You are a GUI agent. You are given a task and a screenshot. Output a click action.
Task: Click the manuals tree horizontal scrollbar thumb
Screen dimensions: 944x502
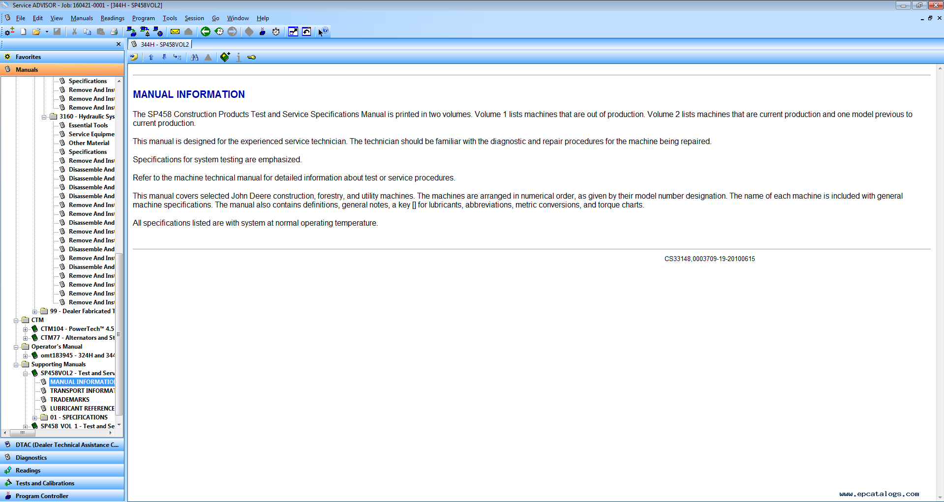tap(23, 433)
